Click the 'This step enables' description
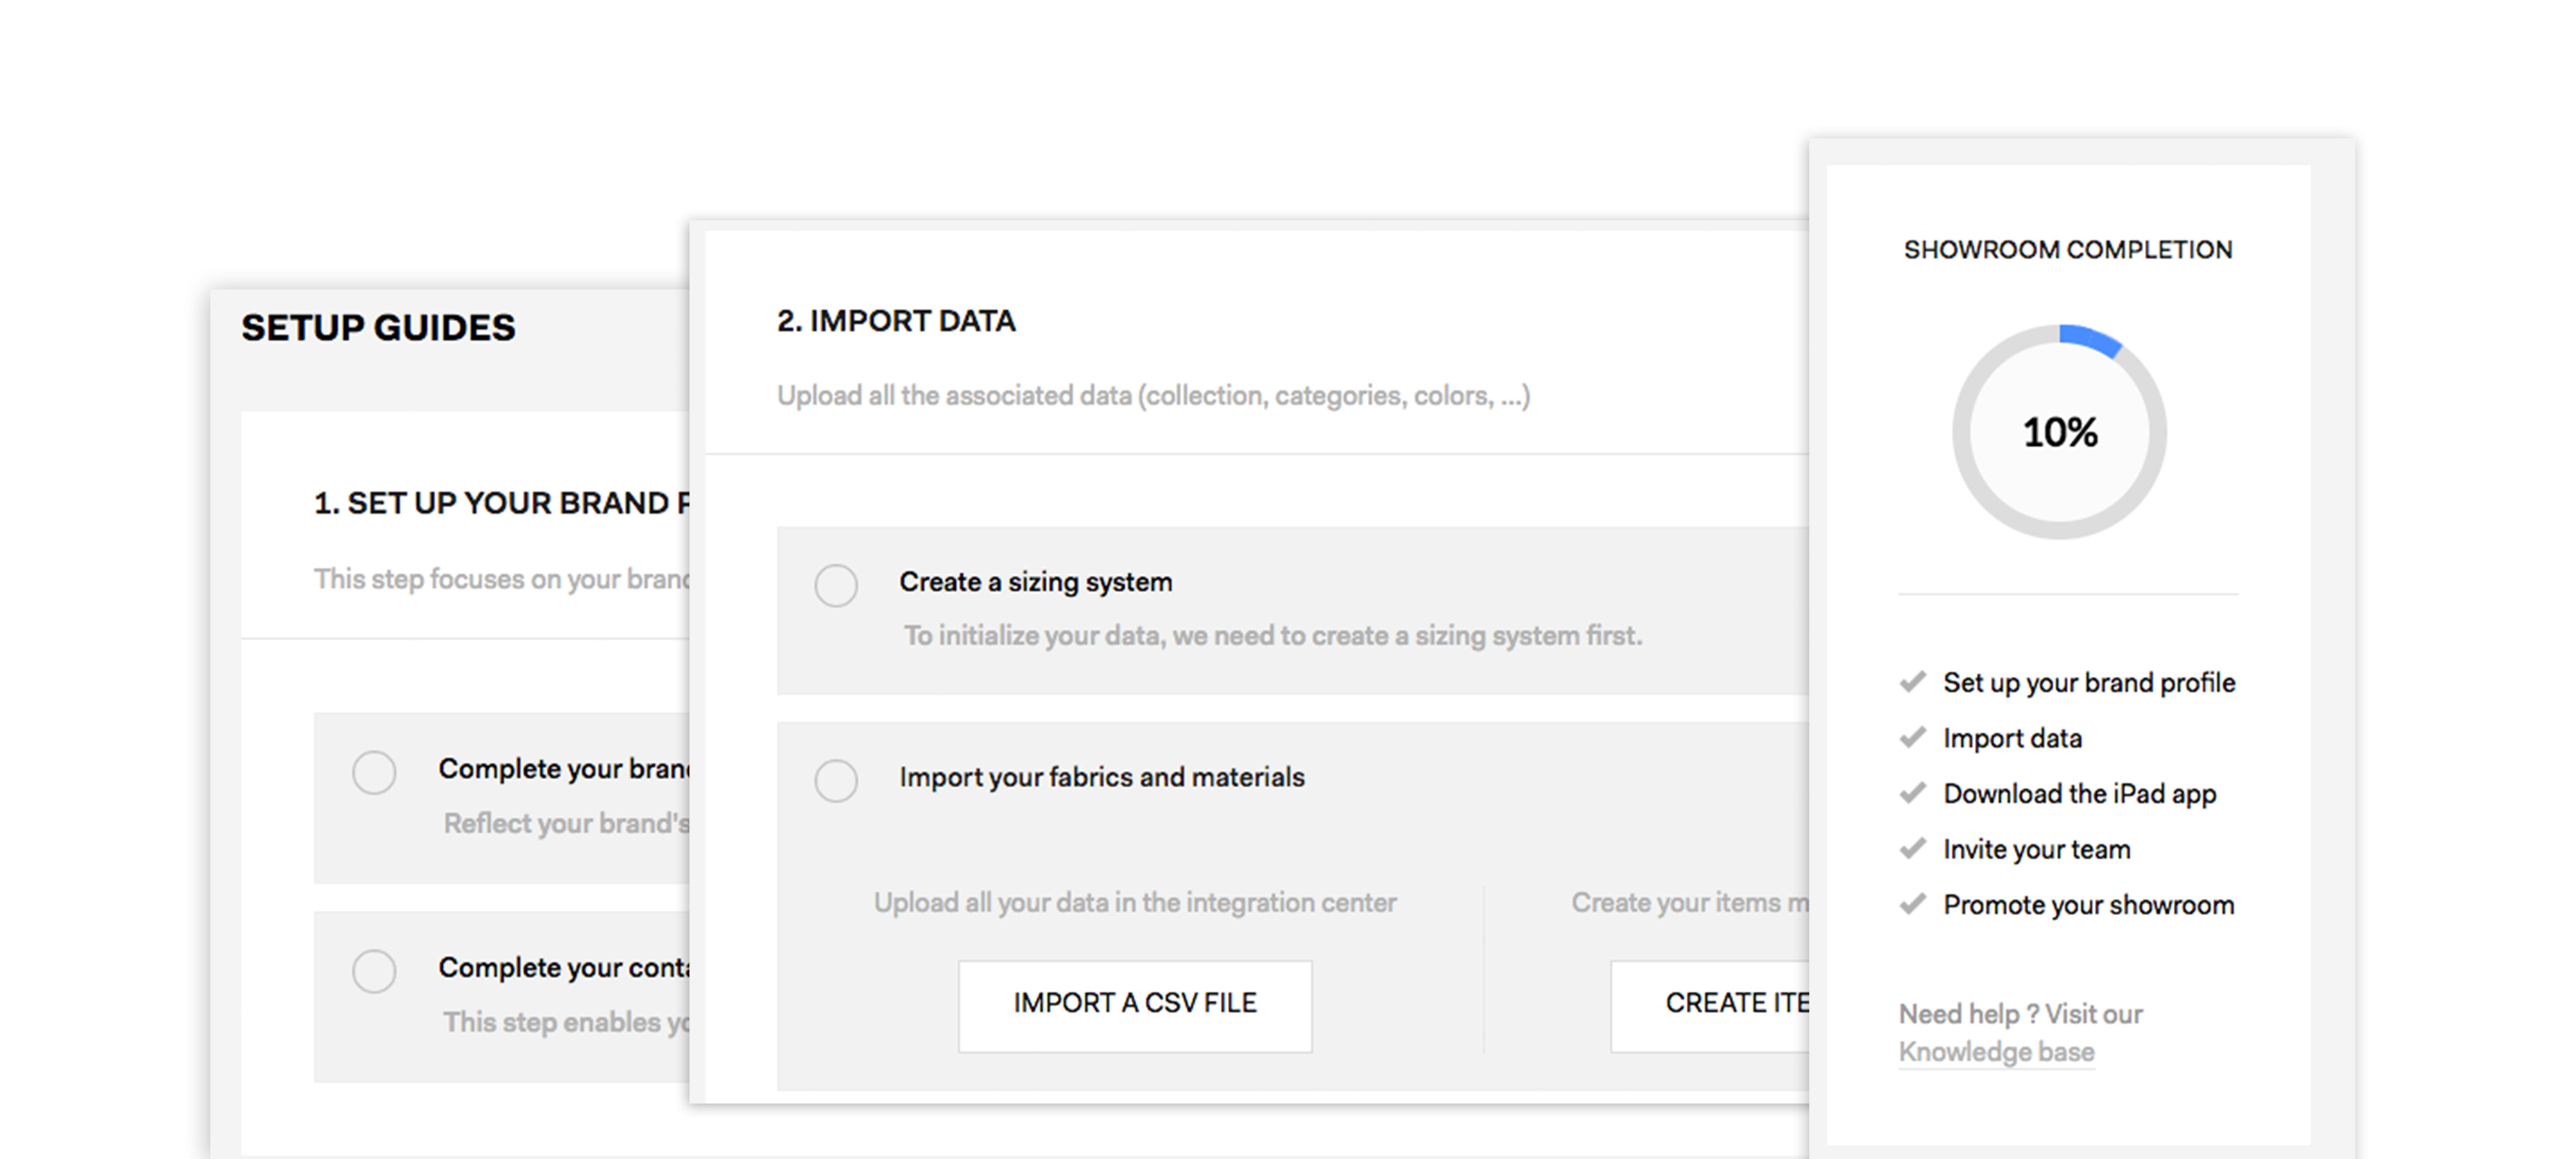The image size is (2576, 1159). click(x=566, y=1022)
